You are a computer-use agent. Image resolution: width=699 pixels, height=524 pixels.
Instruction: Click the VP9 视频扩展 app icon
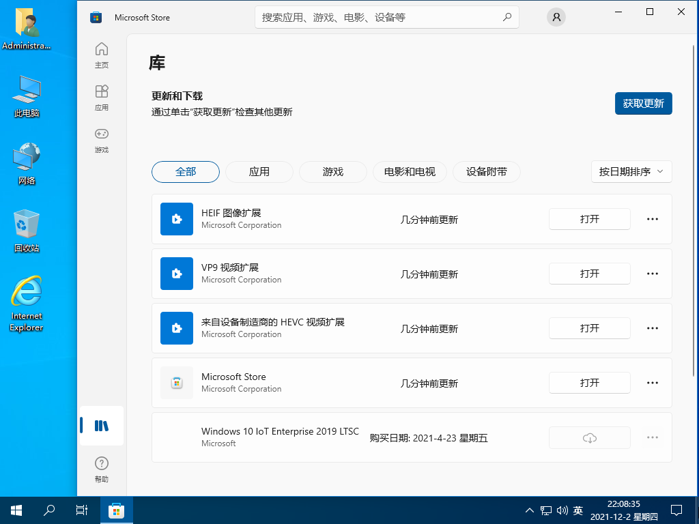point(177,274)
